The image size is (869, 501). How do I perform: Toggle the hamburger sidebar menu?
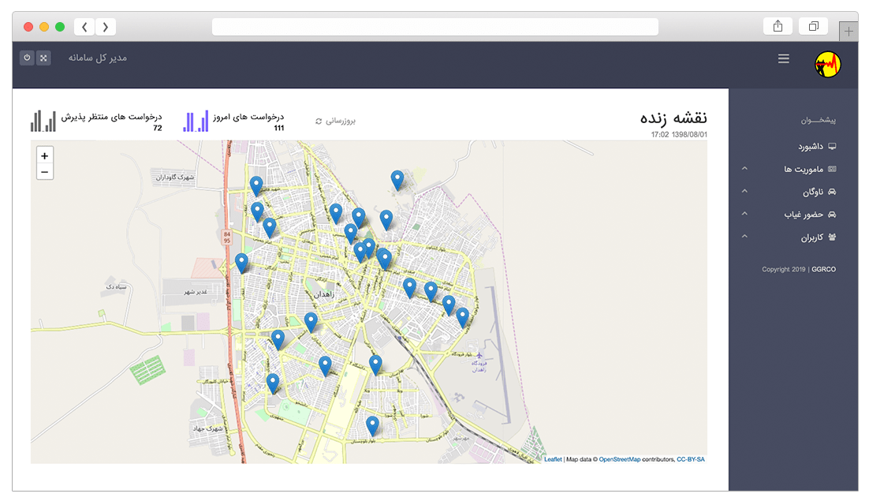point(783,58)
